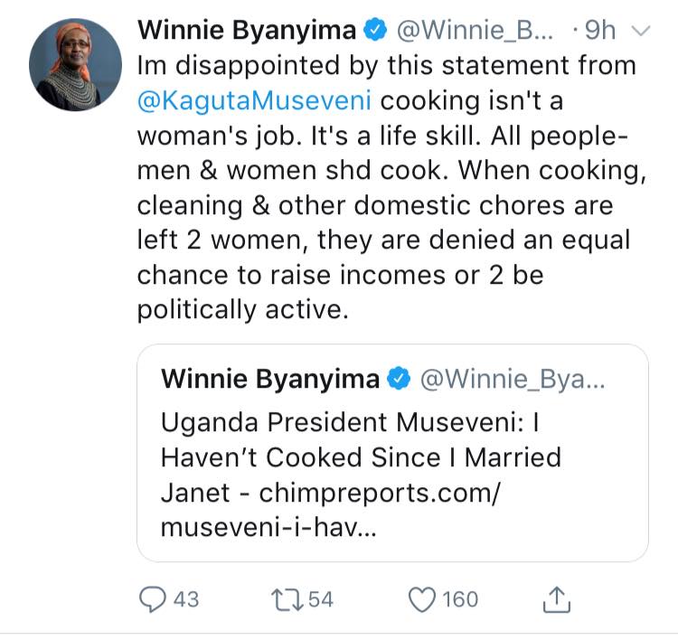
Task: Click the quoted tweet author name
Action: pos(270,379)
